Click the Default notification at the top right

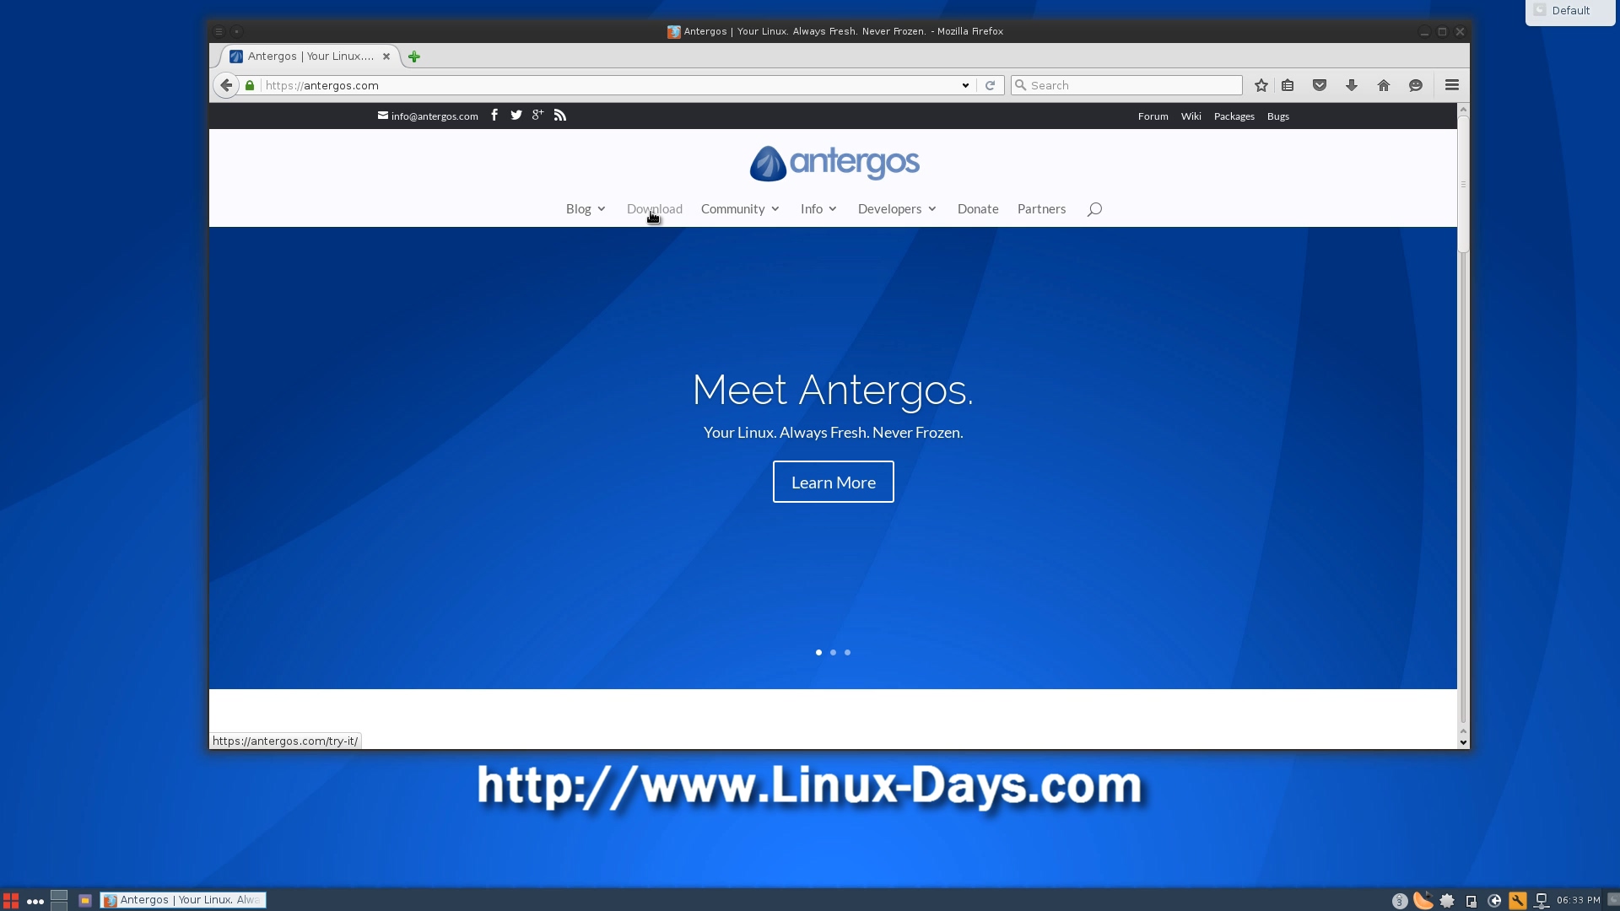tap(1570, 11)
